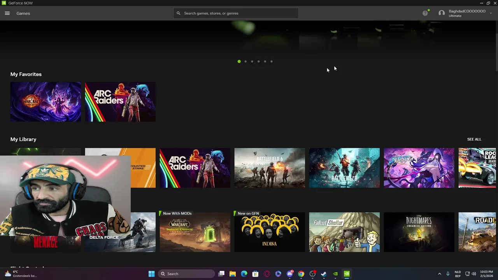Click the magnifier icon in search bar

click(x=179, y=13)
